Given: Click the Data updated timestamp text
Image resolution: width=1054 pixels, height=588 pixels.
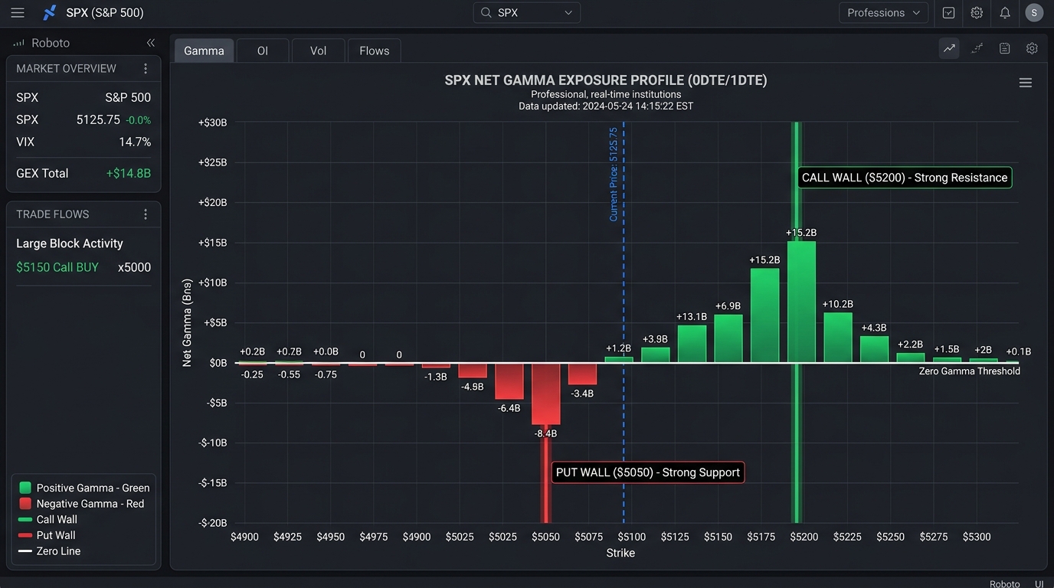Looking at the screenshot, I should tap(606, 106).
